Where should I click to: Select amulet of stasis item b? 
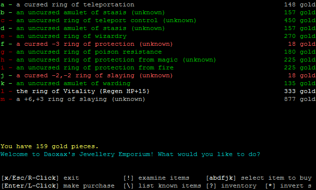(x=158, y=12)
